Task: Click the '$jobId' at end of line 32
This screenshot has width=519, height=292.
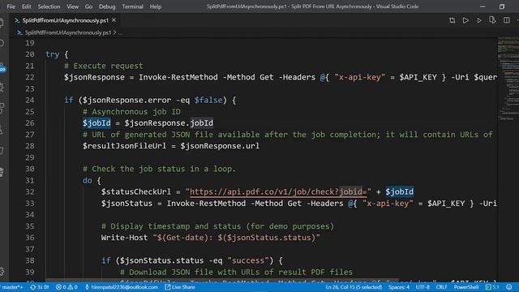Action: [399, 191]
